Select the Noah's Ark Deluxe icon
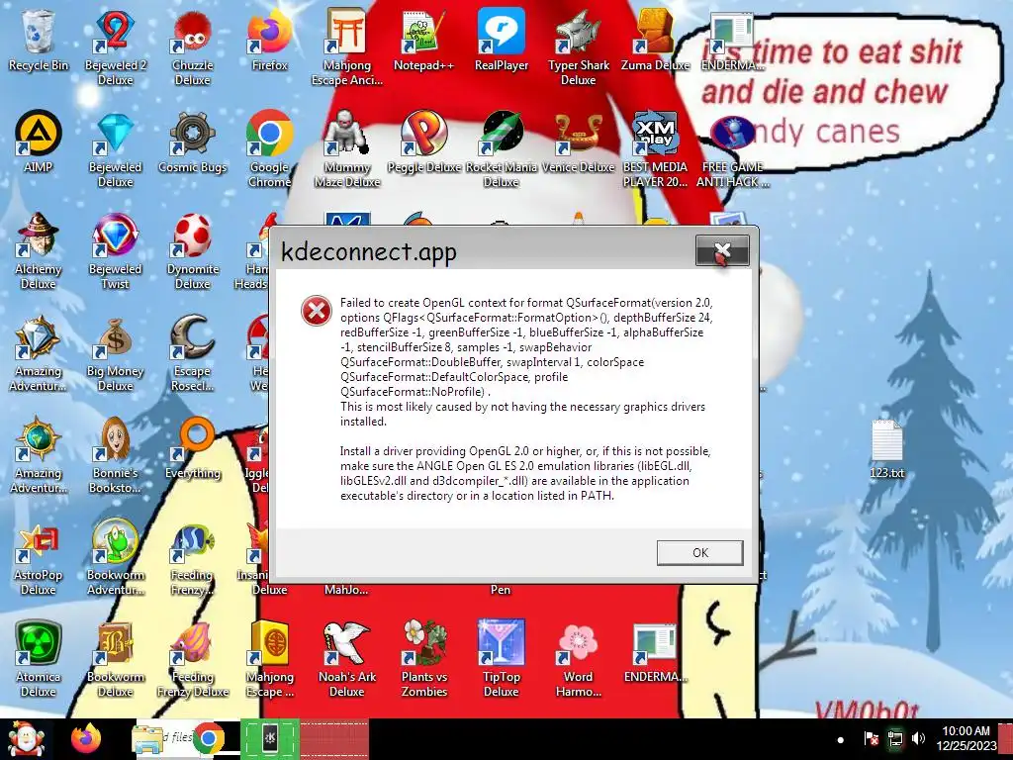The width and height of the screenshot is (1013, 760). click(347, 659)
